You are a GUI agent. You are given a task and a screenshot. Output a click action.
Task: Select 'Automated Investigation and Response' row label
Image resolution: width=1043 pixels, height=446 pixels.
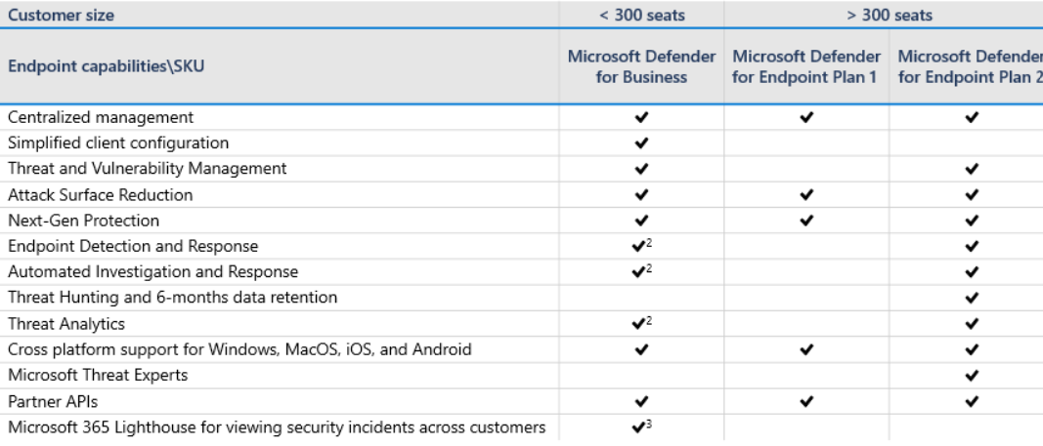153,272
